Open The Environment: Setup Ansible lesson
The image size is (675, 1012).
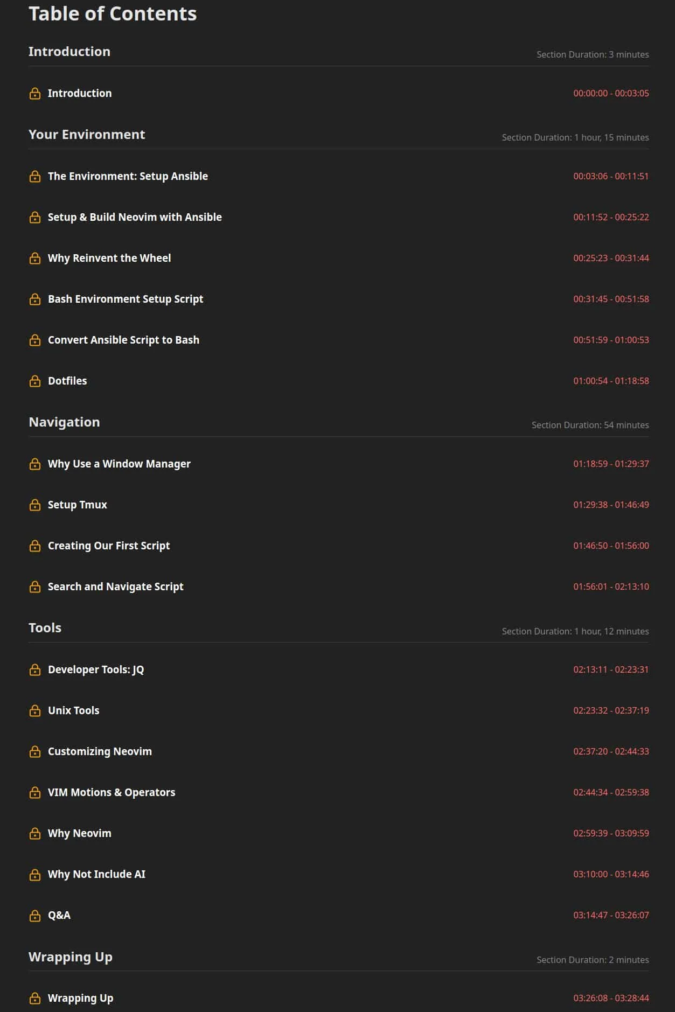tap(128, 176)
